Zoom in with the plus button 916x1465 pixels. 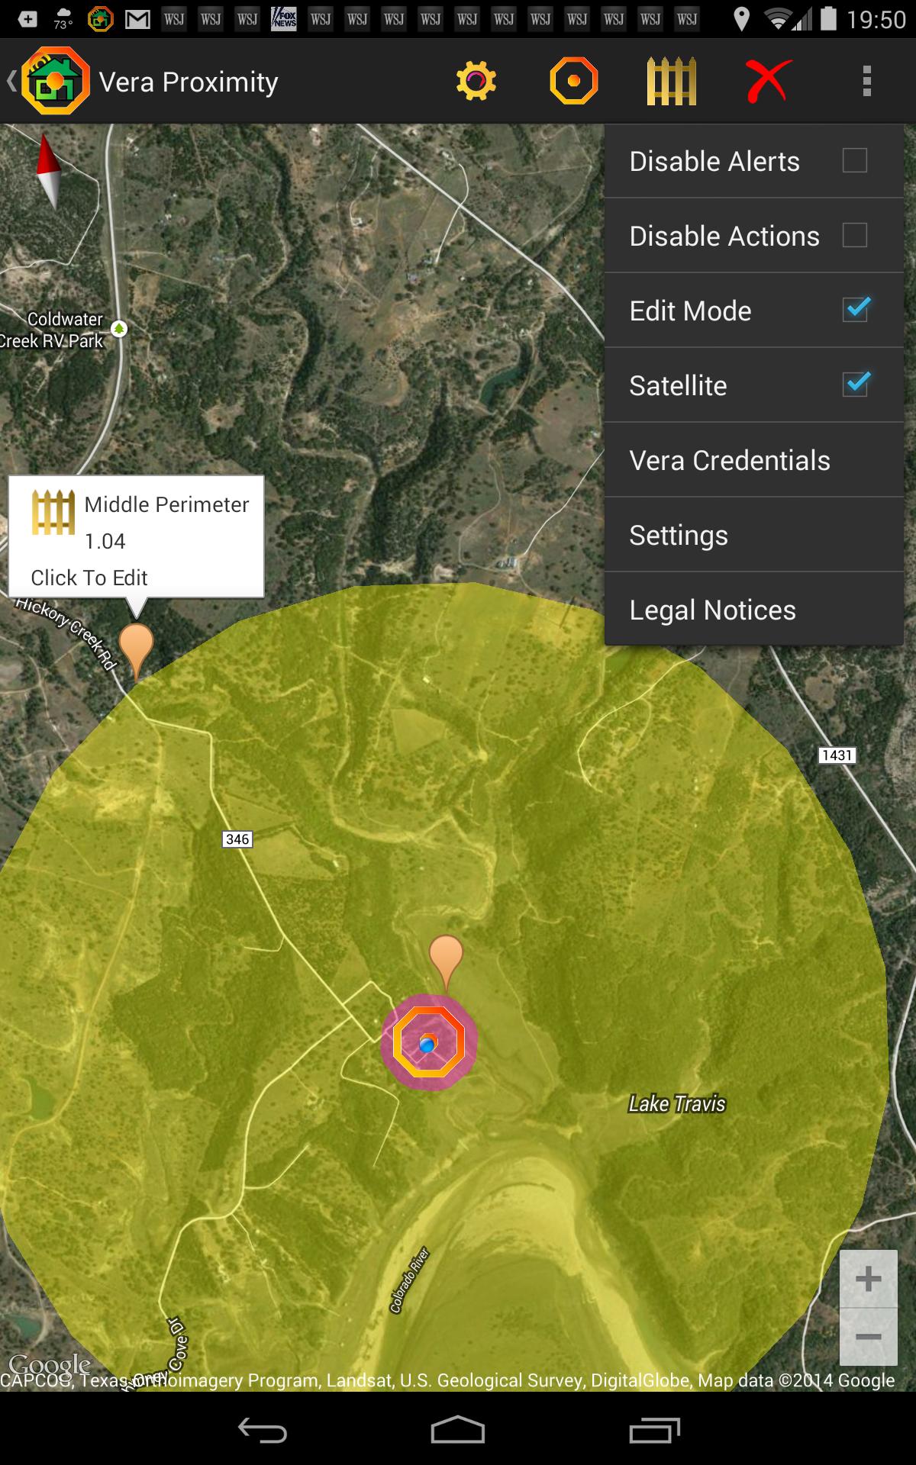(x=869, y=1279)
